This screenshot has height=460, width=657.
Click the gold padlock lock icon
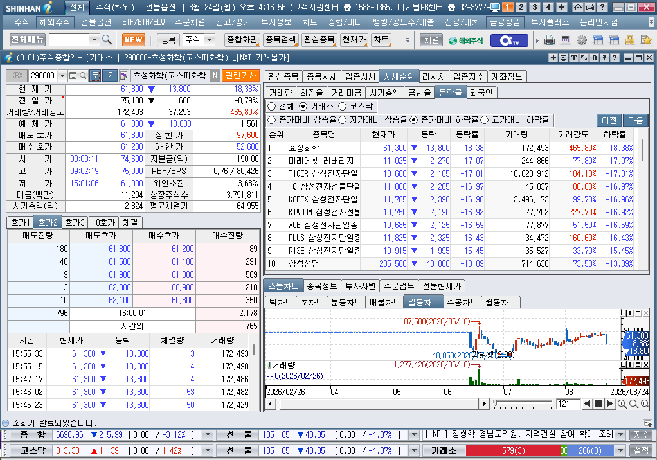pyautogui.click(x=630, y=40)
